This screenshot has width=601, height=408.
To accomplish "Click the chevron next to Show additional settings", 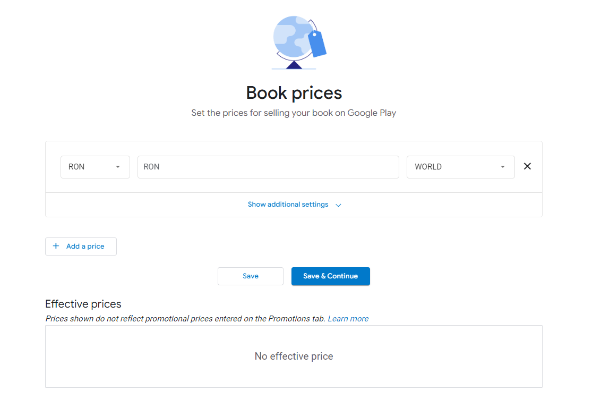I will point(338,205).
